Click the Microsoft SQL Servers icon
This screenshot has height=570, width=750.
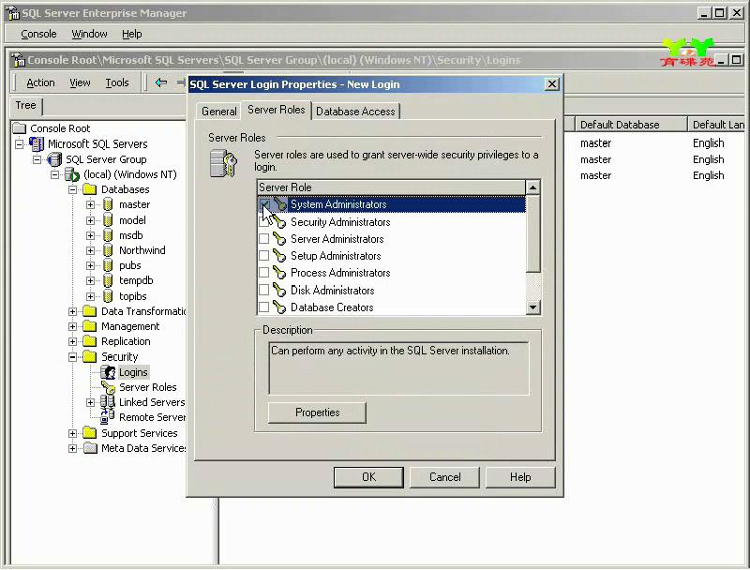tap(37, 144)
